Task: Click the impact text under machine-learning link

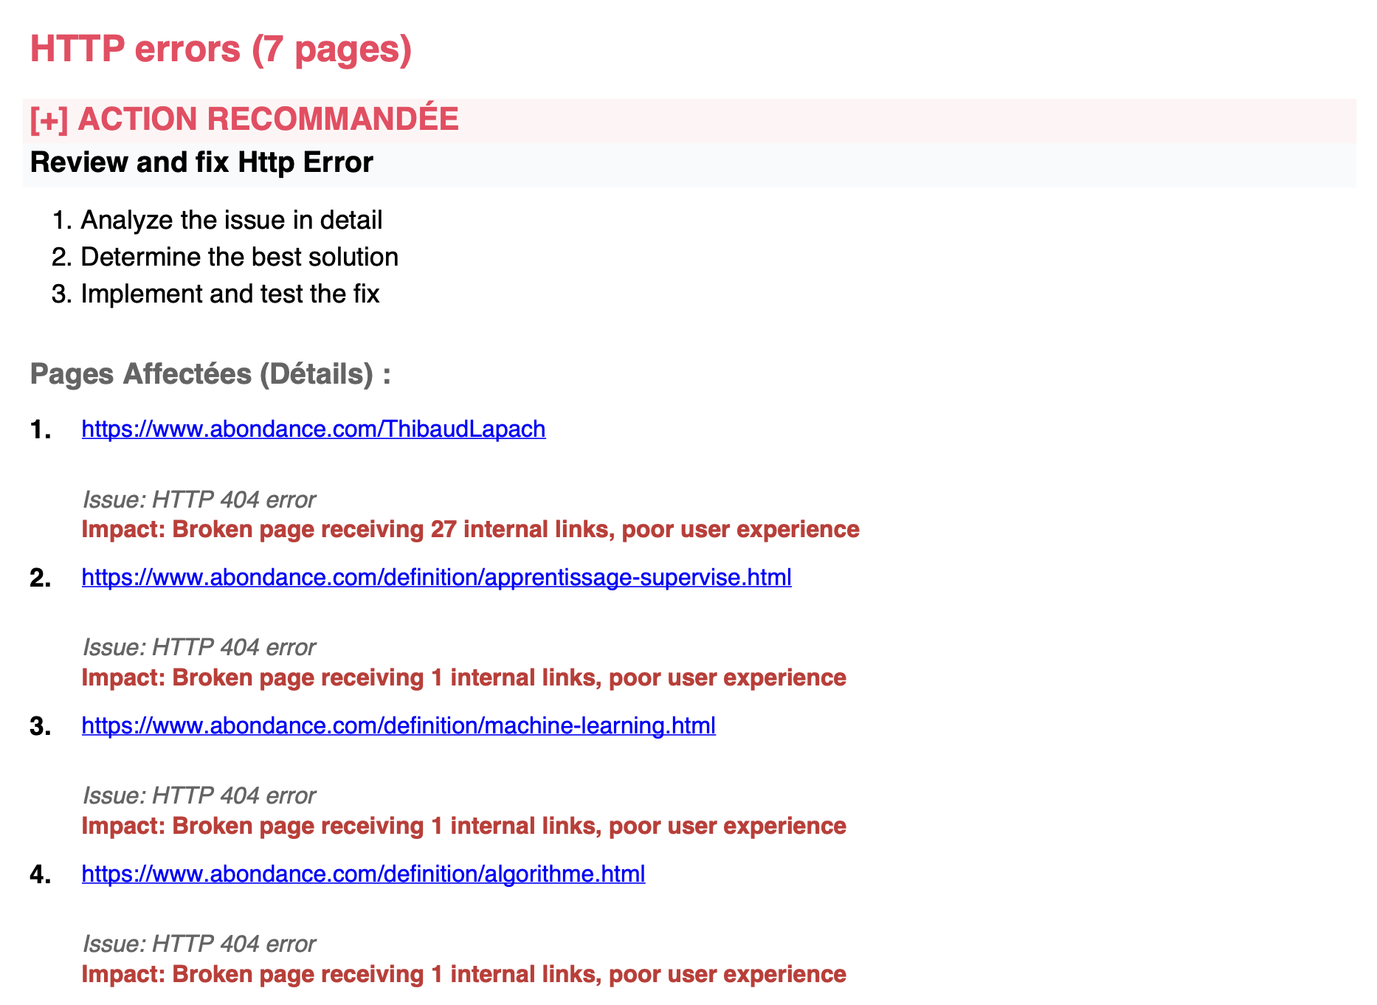Action: point(463,826)
